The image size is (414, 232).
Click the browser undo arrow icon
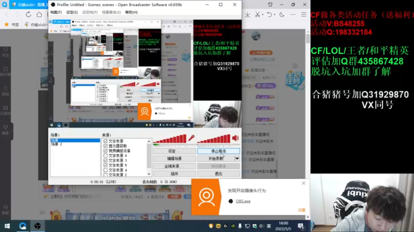269,15
